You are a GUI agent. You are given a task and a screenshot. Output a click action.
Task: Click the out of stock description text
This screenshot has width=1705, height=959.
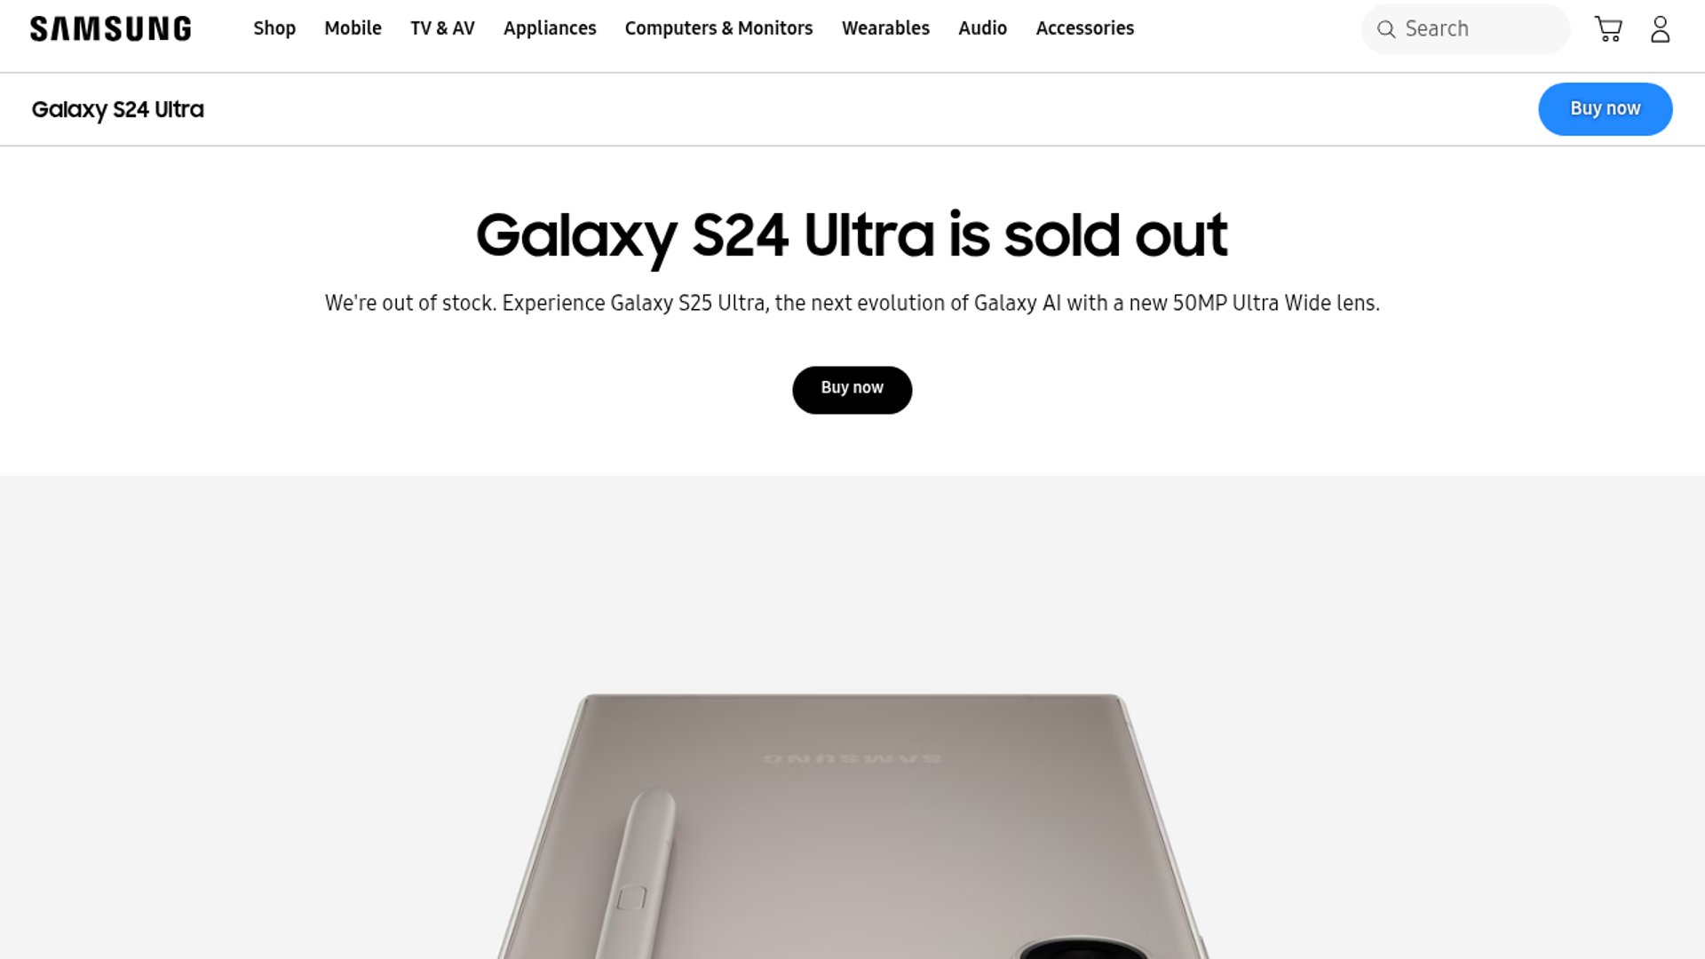tap(852, 303)
